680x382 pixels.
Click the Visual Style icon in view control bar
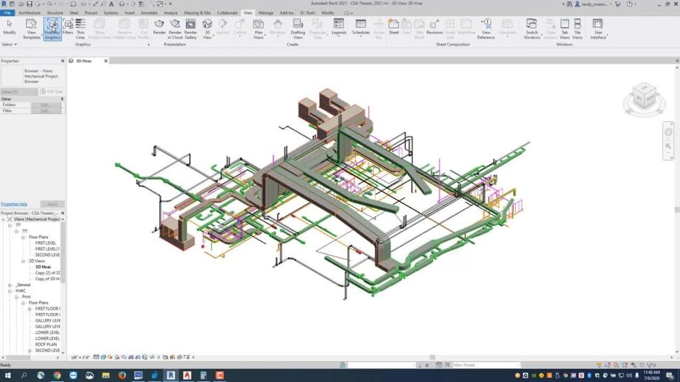click(x=103, y=357)
